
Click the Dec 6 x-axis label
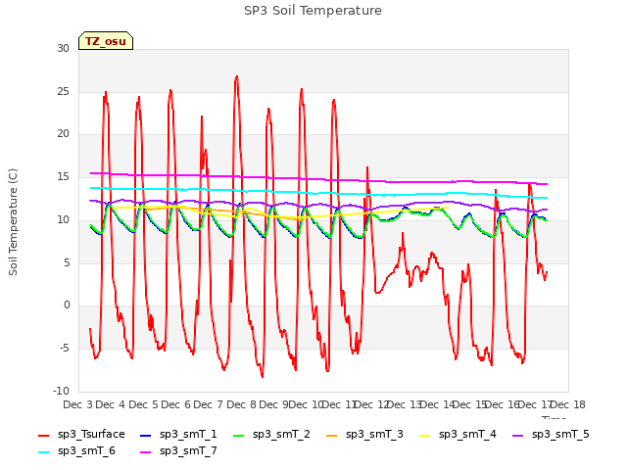click(176, 404)
